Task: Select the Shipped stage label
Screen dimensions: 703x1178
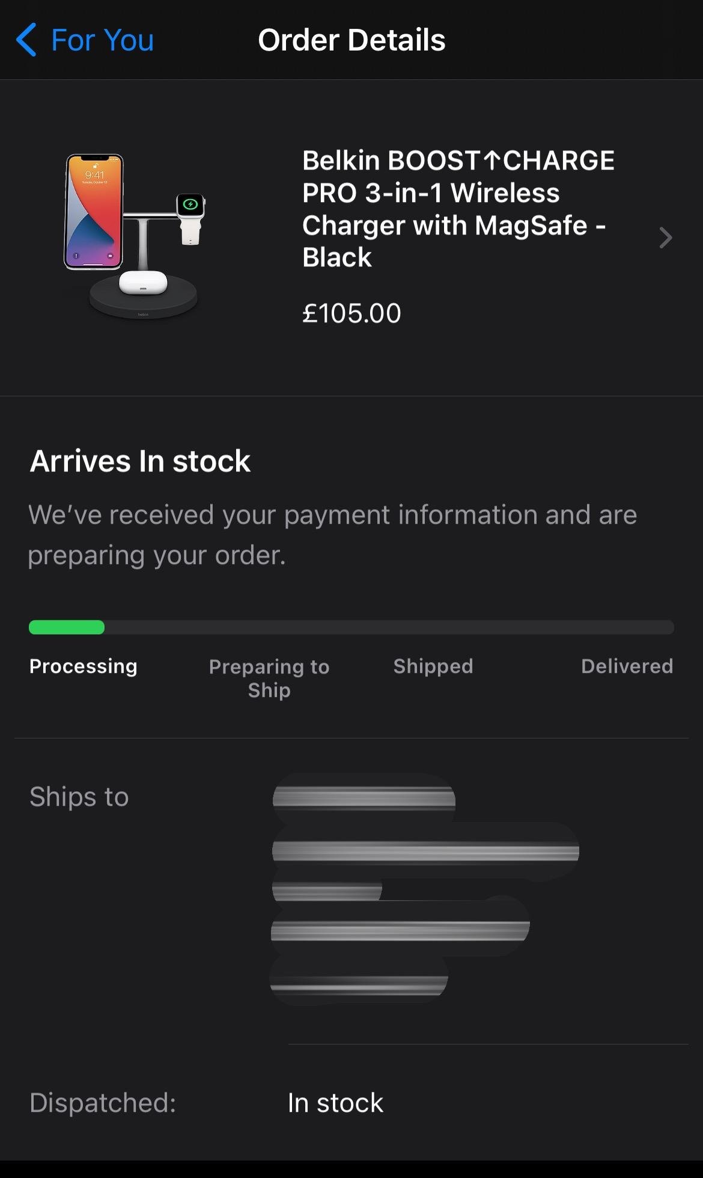Action: click(x=433, y=666)
